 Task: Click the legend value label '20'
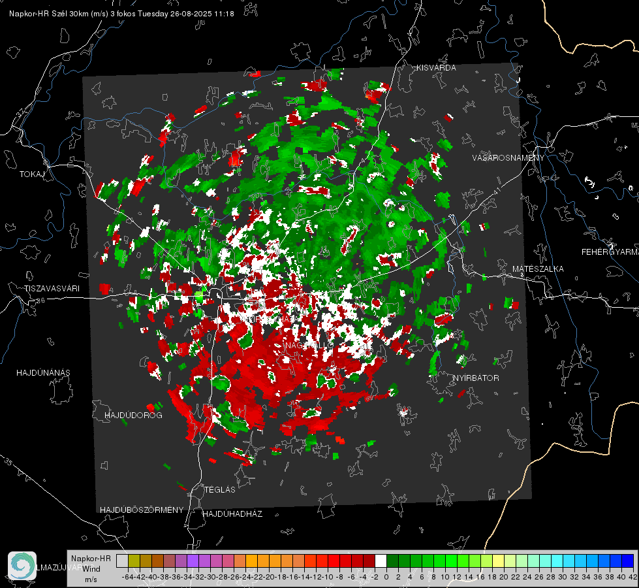(504, 577)
